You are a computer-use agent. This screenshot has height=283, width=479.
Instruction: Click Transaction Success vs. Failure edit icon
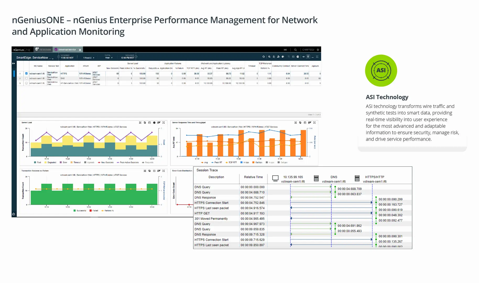[x=159, y=171]
